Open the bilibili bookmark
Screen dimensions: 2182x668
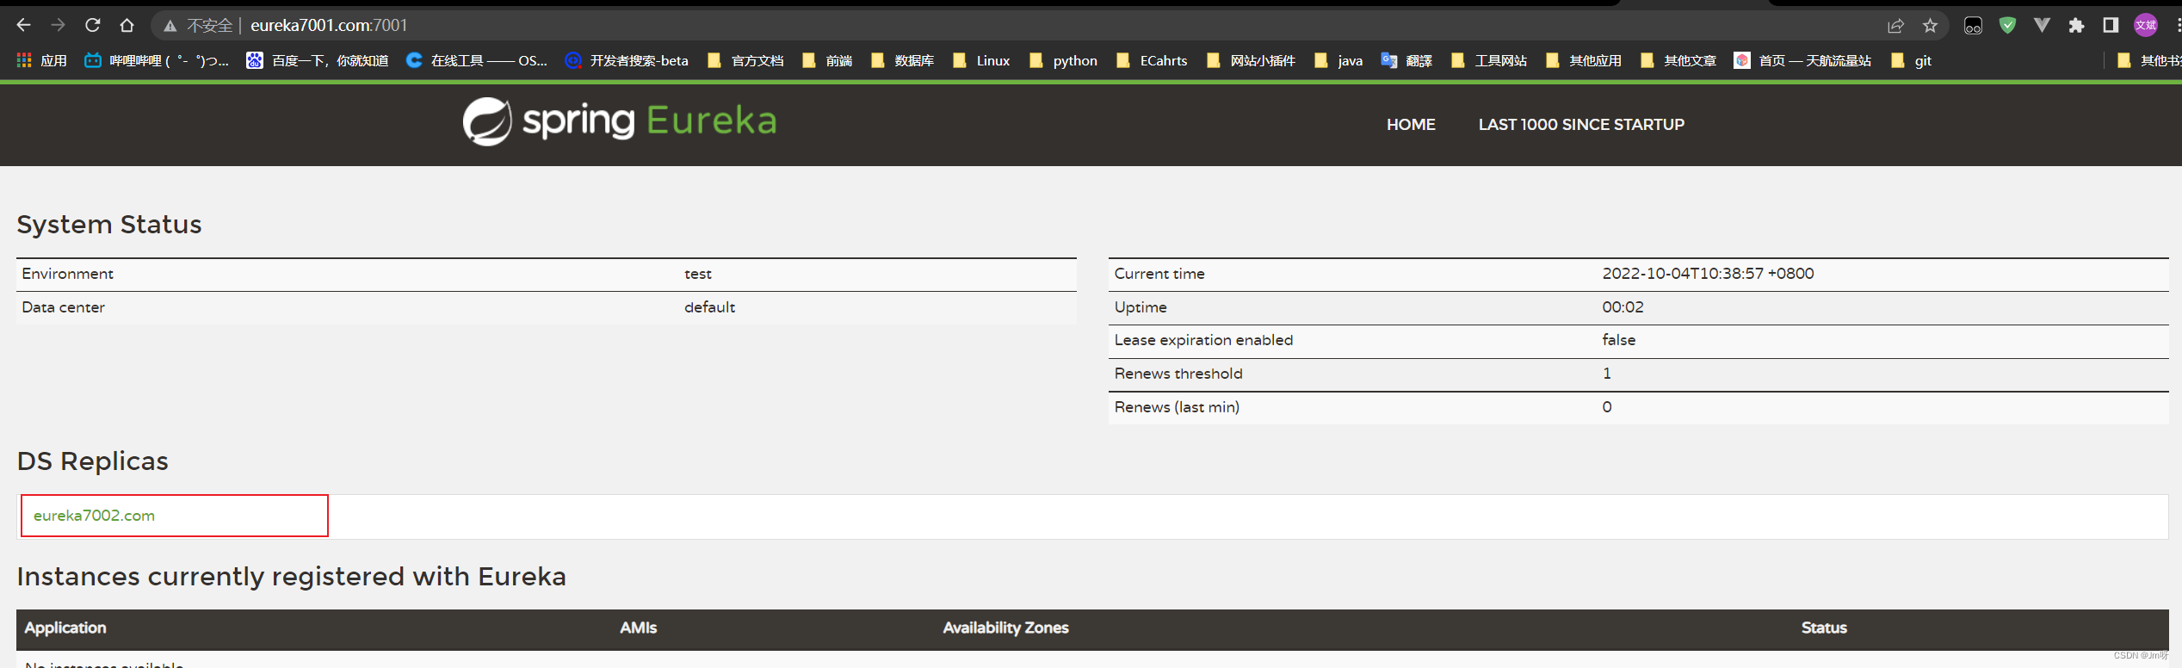[x=157, y=60]
